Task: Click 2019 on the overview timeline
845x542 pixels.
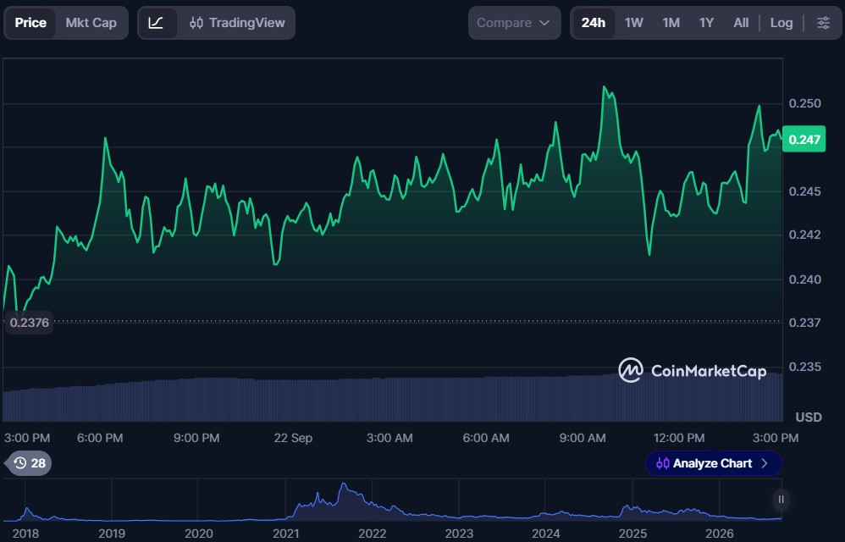Action: coord(112,534)
